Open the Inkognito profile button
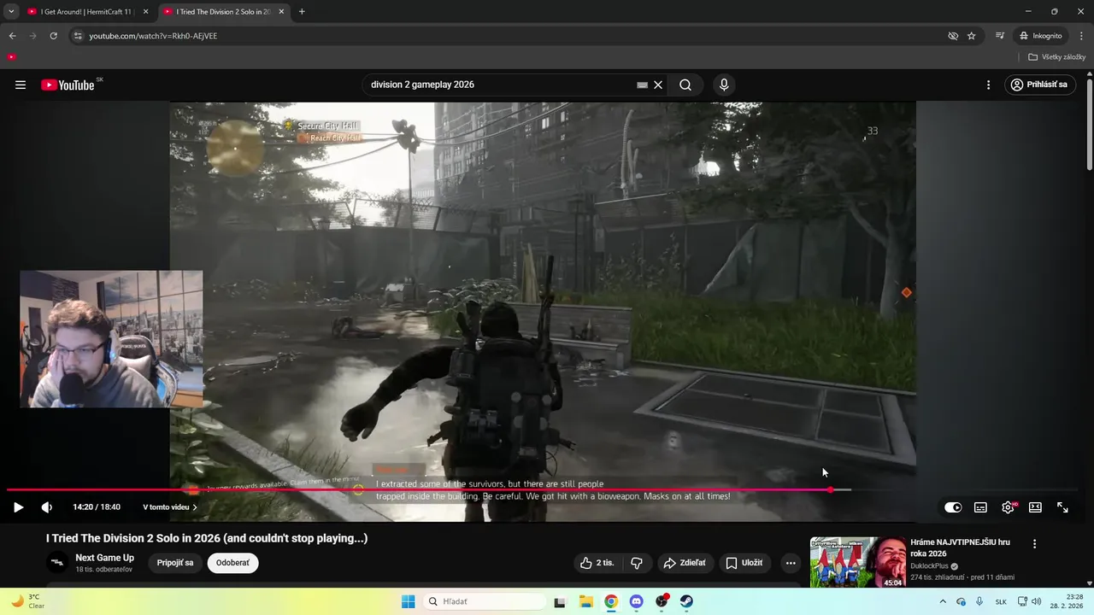Viewport: 1094px width, 615px height. (x=1041, y=36)
